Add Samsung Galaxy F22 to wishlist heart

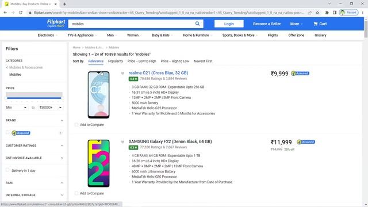coord(122,142)
